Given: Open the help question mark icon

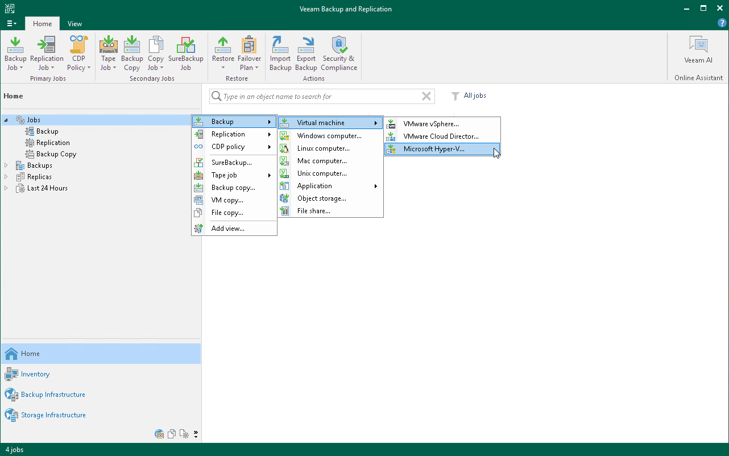Looking at the screenshot, I should pos(722,23).
